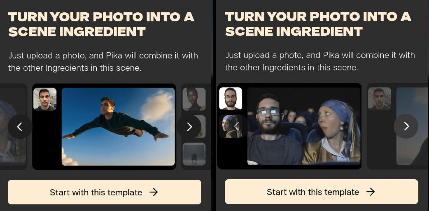Image resolution: width=429 pixels, height=211 pixels.
Task: Open the flying man in sky preview
Action: [x=118, y=127]
